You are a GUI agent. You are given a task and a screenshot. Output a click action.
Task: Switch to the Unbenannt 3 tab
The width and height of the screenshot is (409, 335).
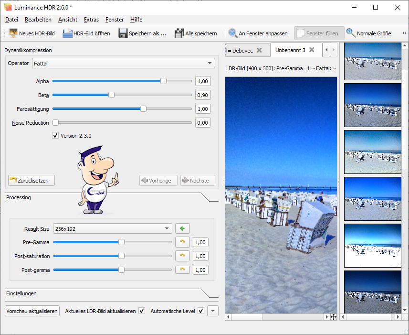coord(290,50)
